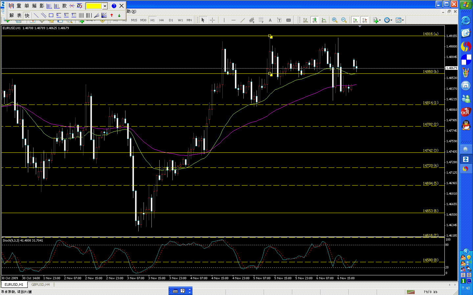Click the gray arrows-objects toolbar icon
The height and width of the screenshot is (295, 473).
(x=289, y=20)
